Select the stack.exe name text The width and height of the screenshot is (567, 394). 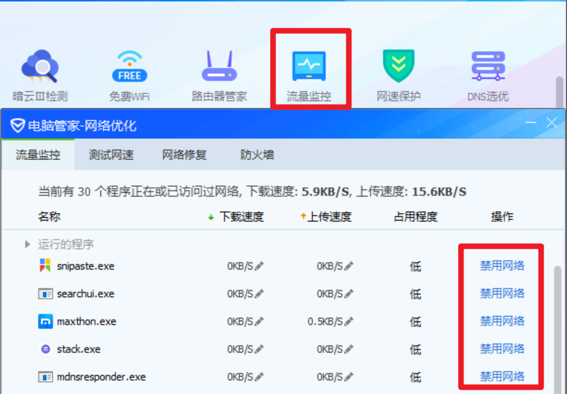[x=78, y=349]
